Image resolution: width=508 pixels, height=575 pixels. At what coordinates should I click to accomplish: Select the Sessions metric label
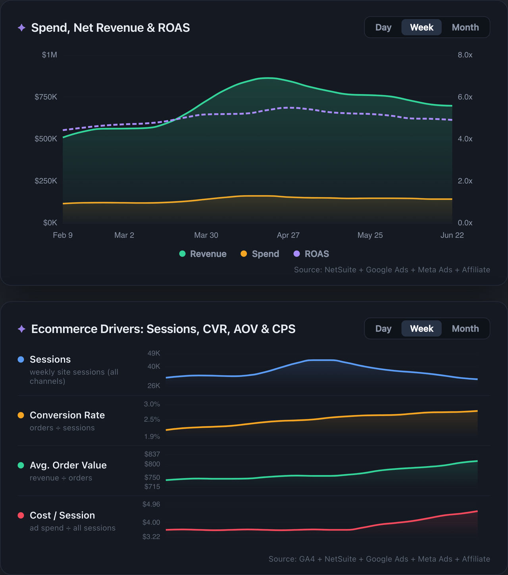(50, 360)
